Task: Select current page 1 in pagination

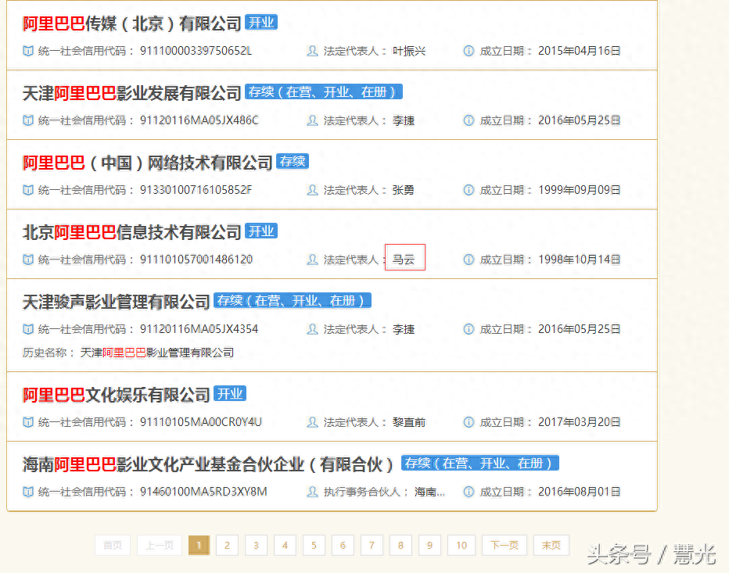Action: (x=199, y=545)
